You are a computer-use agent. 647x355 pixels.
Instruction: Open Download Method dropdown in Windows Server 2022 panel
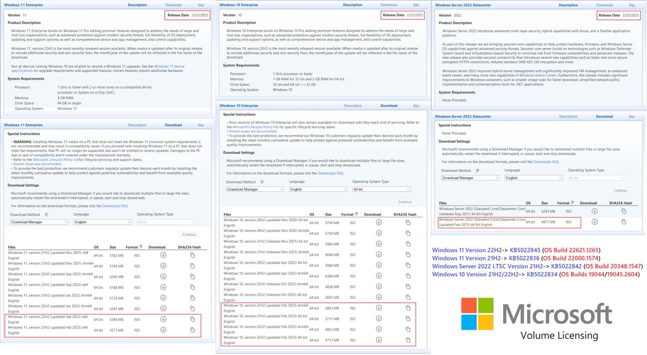coord(470,177)
